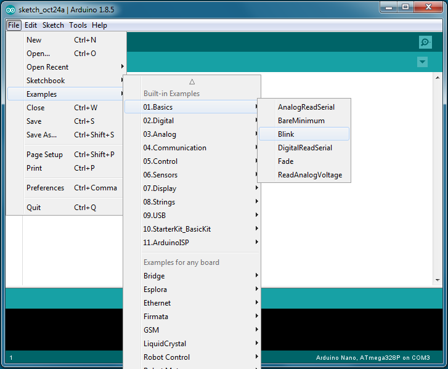The height and width of the screenshot is (369, 448).
Task: Expand 11.ArduinoISP examples
Action: (x=192, y=243)
